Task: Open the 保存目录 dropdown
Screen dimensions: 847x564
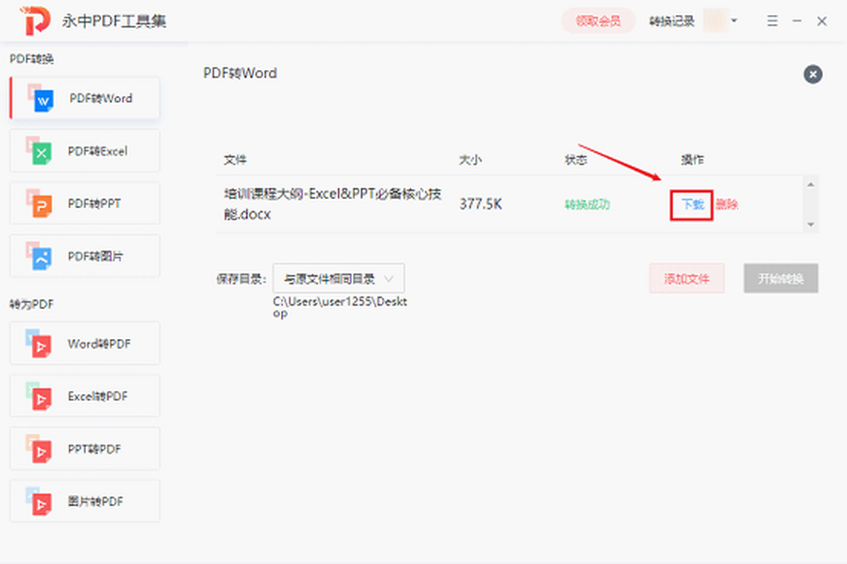Action: tap(338, 279)
